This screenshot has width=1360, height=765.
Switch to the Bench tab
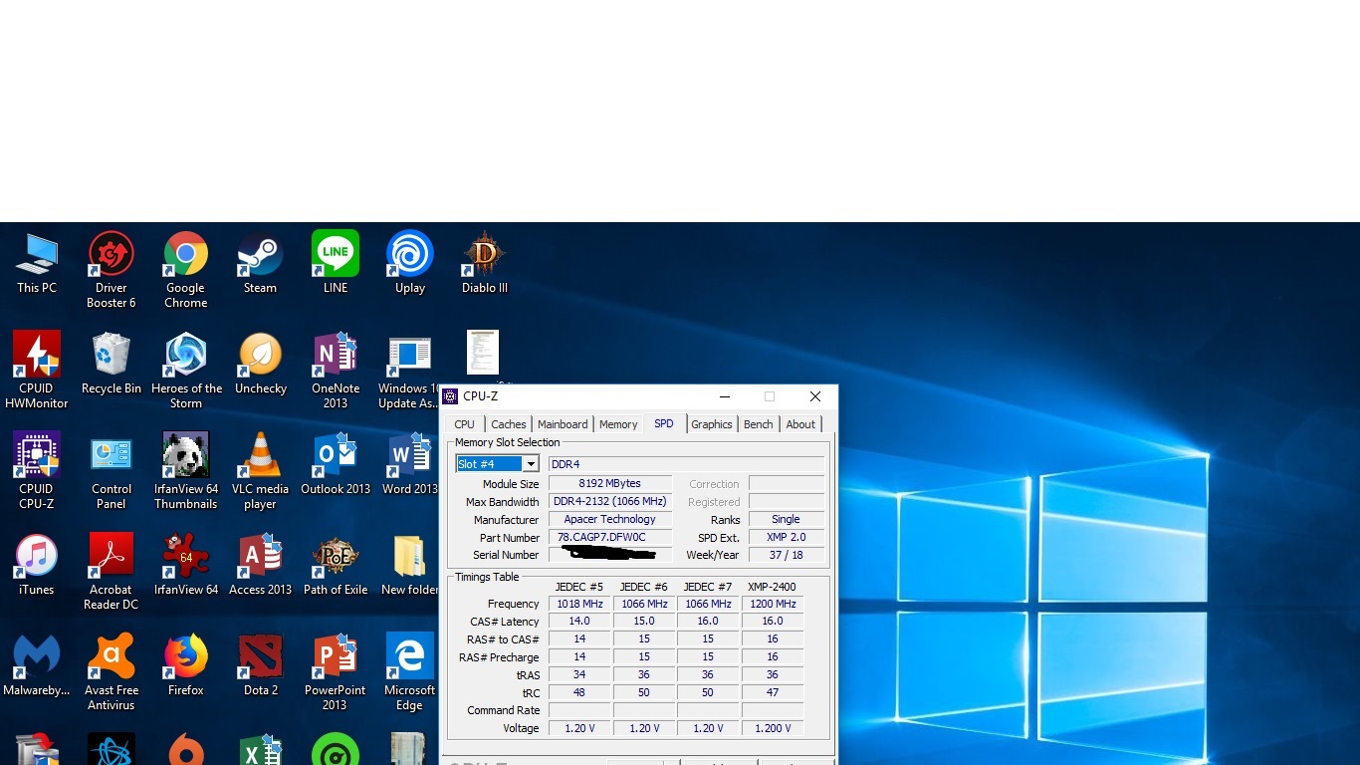(x=759, y=424)
